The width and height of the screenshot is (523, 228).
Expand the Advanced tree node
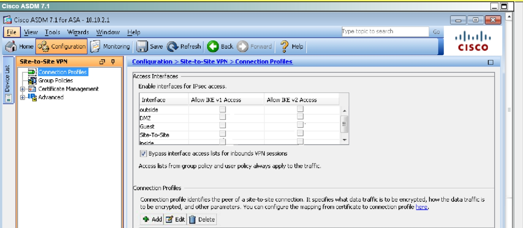click(23, 97)
